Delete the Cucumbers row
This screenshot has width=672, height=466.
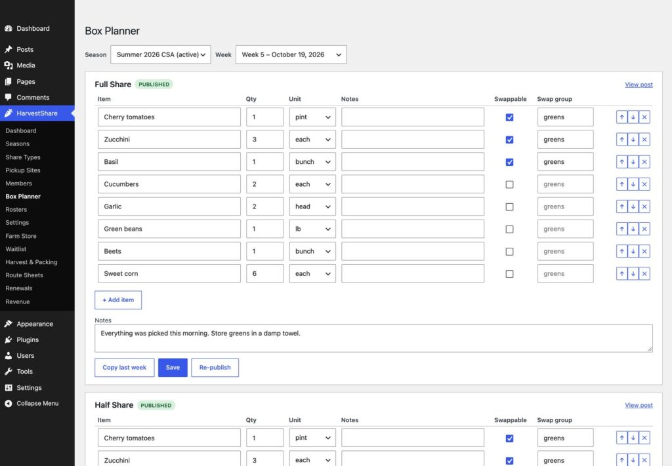pyautogui.click(x=644, y=184)
